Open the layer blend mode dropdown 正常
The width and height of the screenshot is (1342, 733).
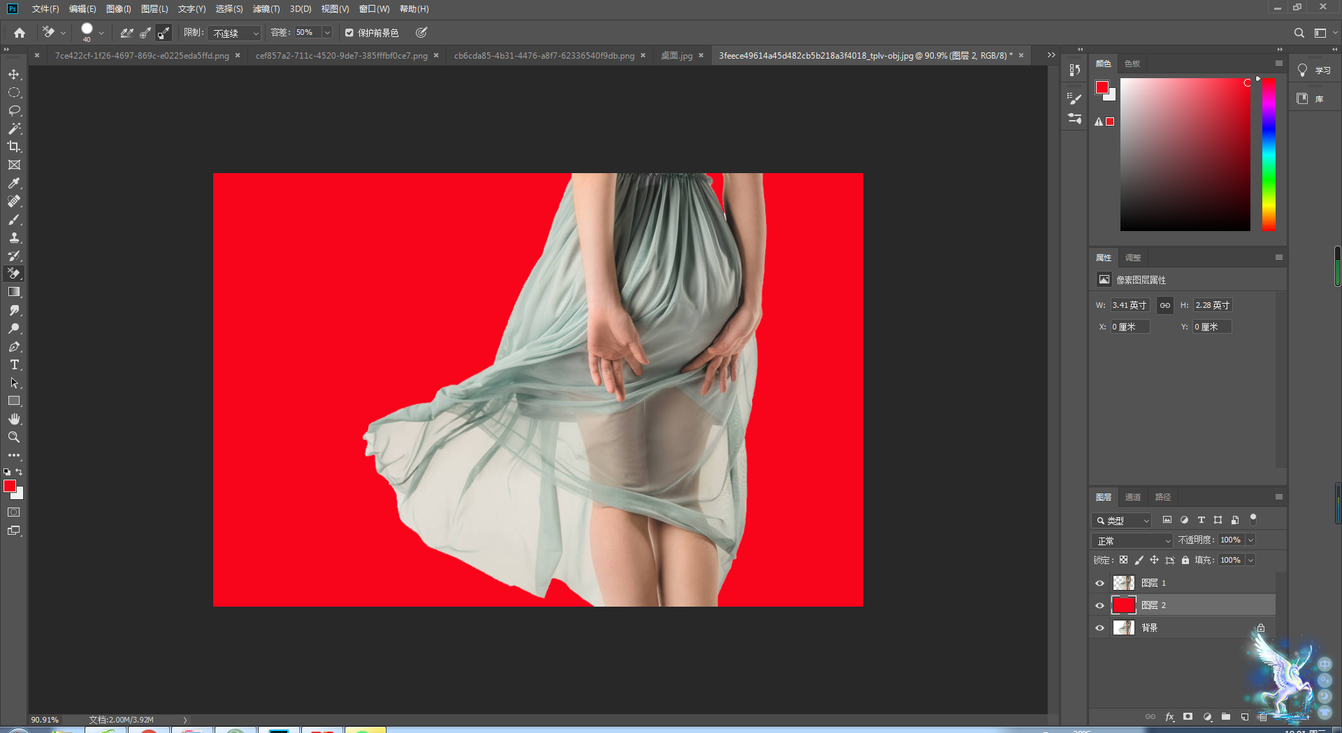[1132, 540]
